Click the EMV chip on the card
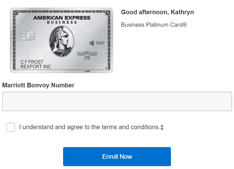 [x=29, y=35]
